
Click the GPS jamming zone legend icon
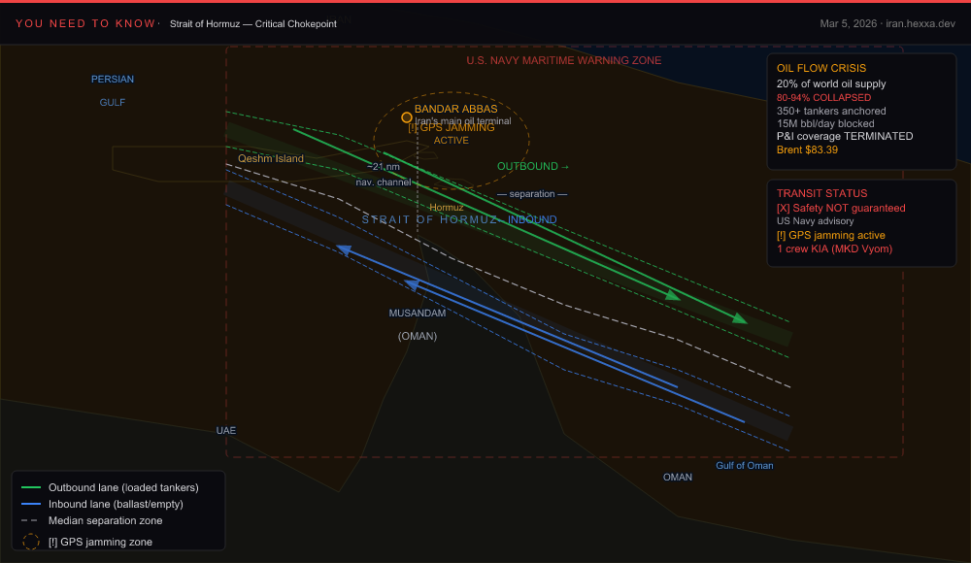click(31, 542)
